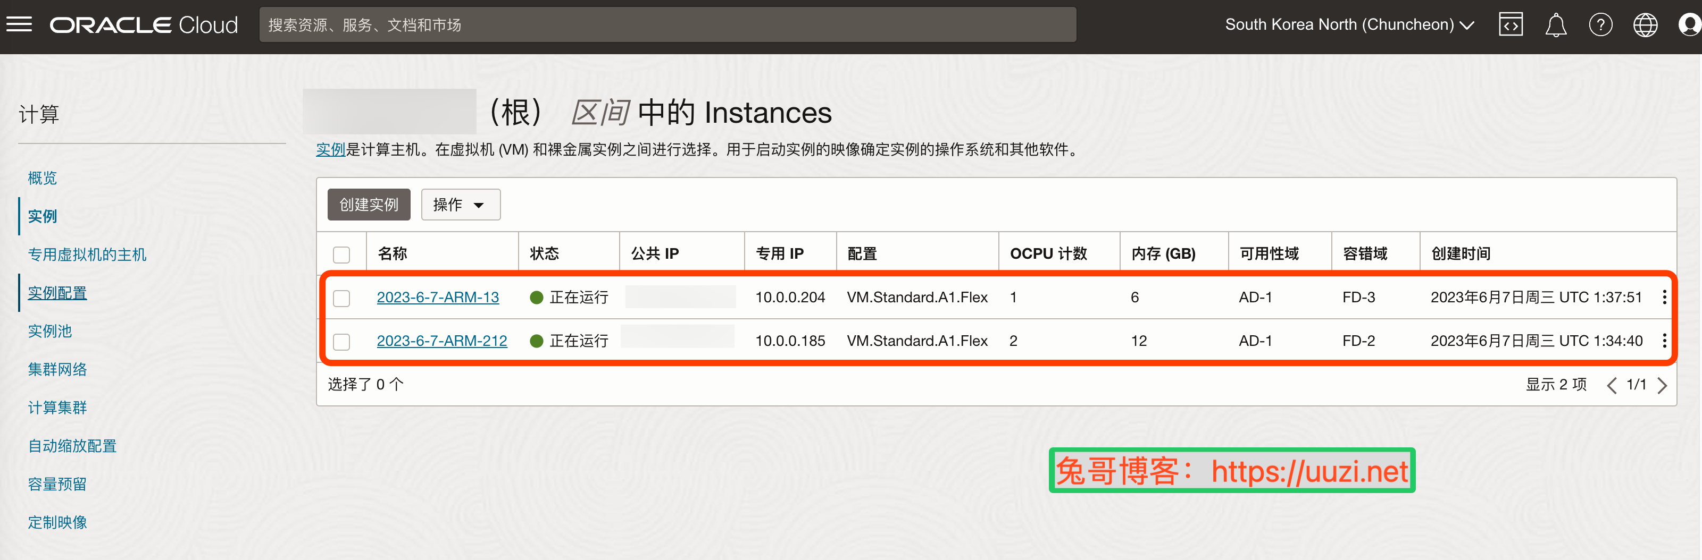Click the 配置 column header

pos(862,253)
